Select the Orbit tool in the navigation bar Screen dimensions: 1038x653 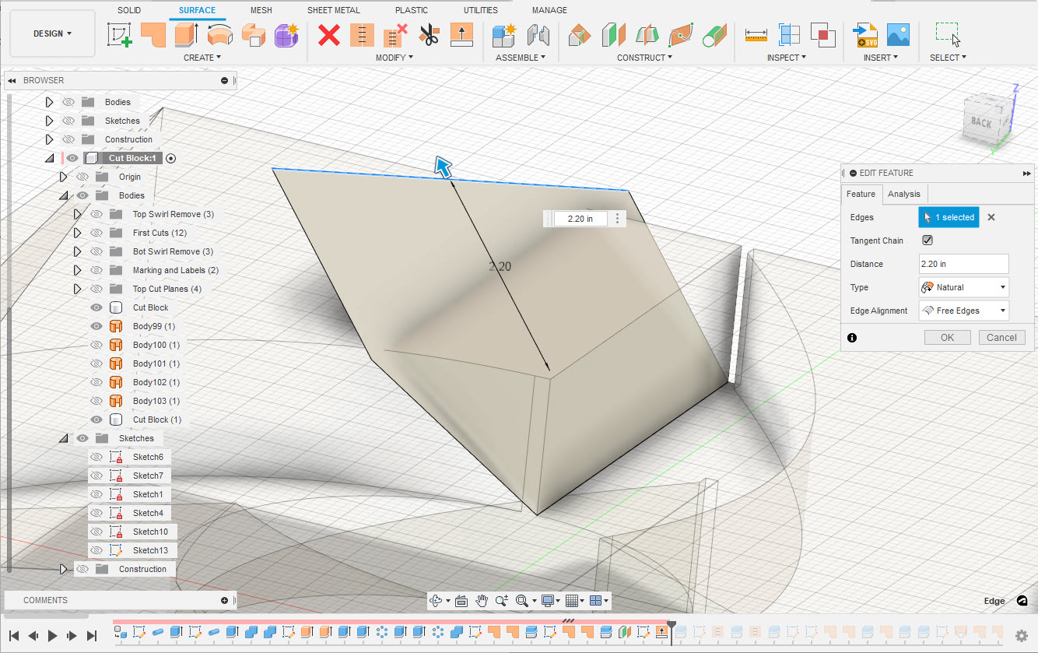(x=436, y=600)
